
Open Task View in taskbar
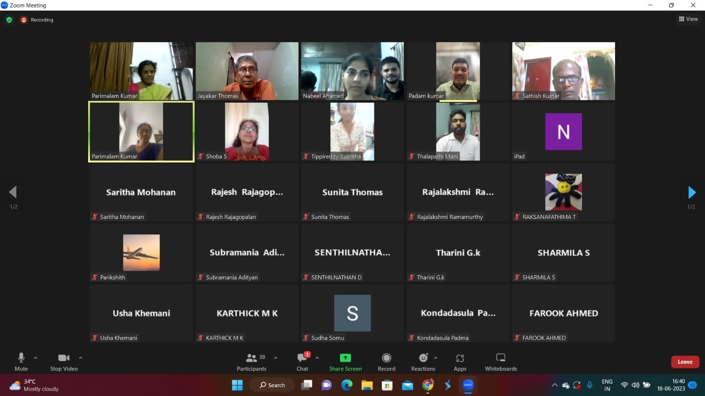click(x=306, y=385)
